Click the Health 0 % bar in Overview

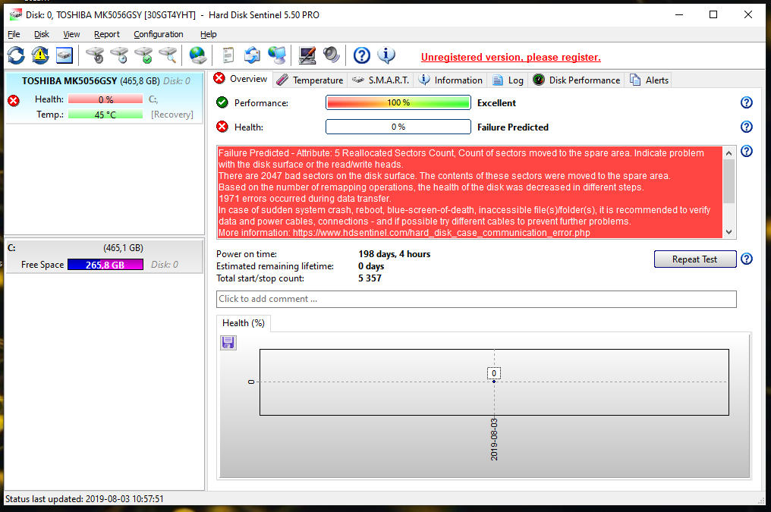point(398,127)
